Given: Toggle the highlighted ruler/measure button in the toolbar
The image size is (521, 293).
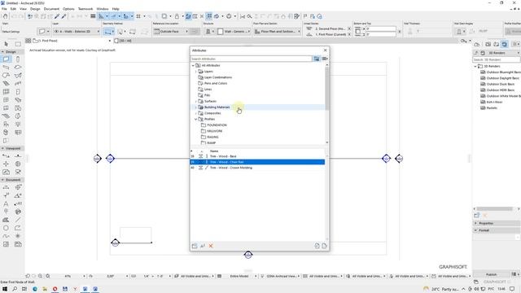Looking at the screenshot, I should tap(101, 16).
